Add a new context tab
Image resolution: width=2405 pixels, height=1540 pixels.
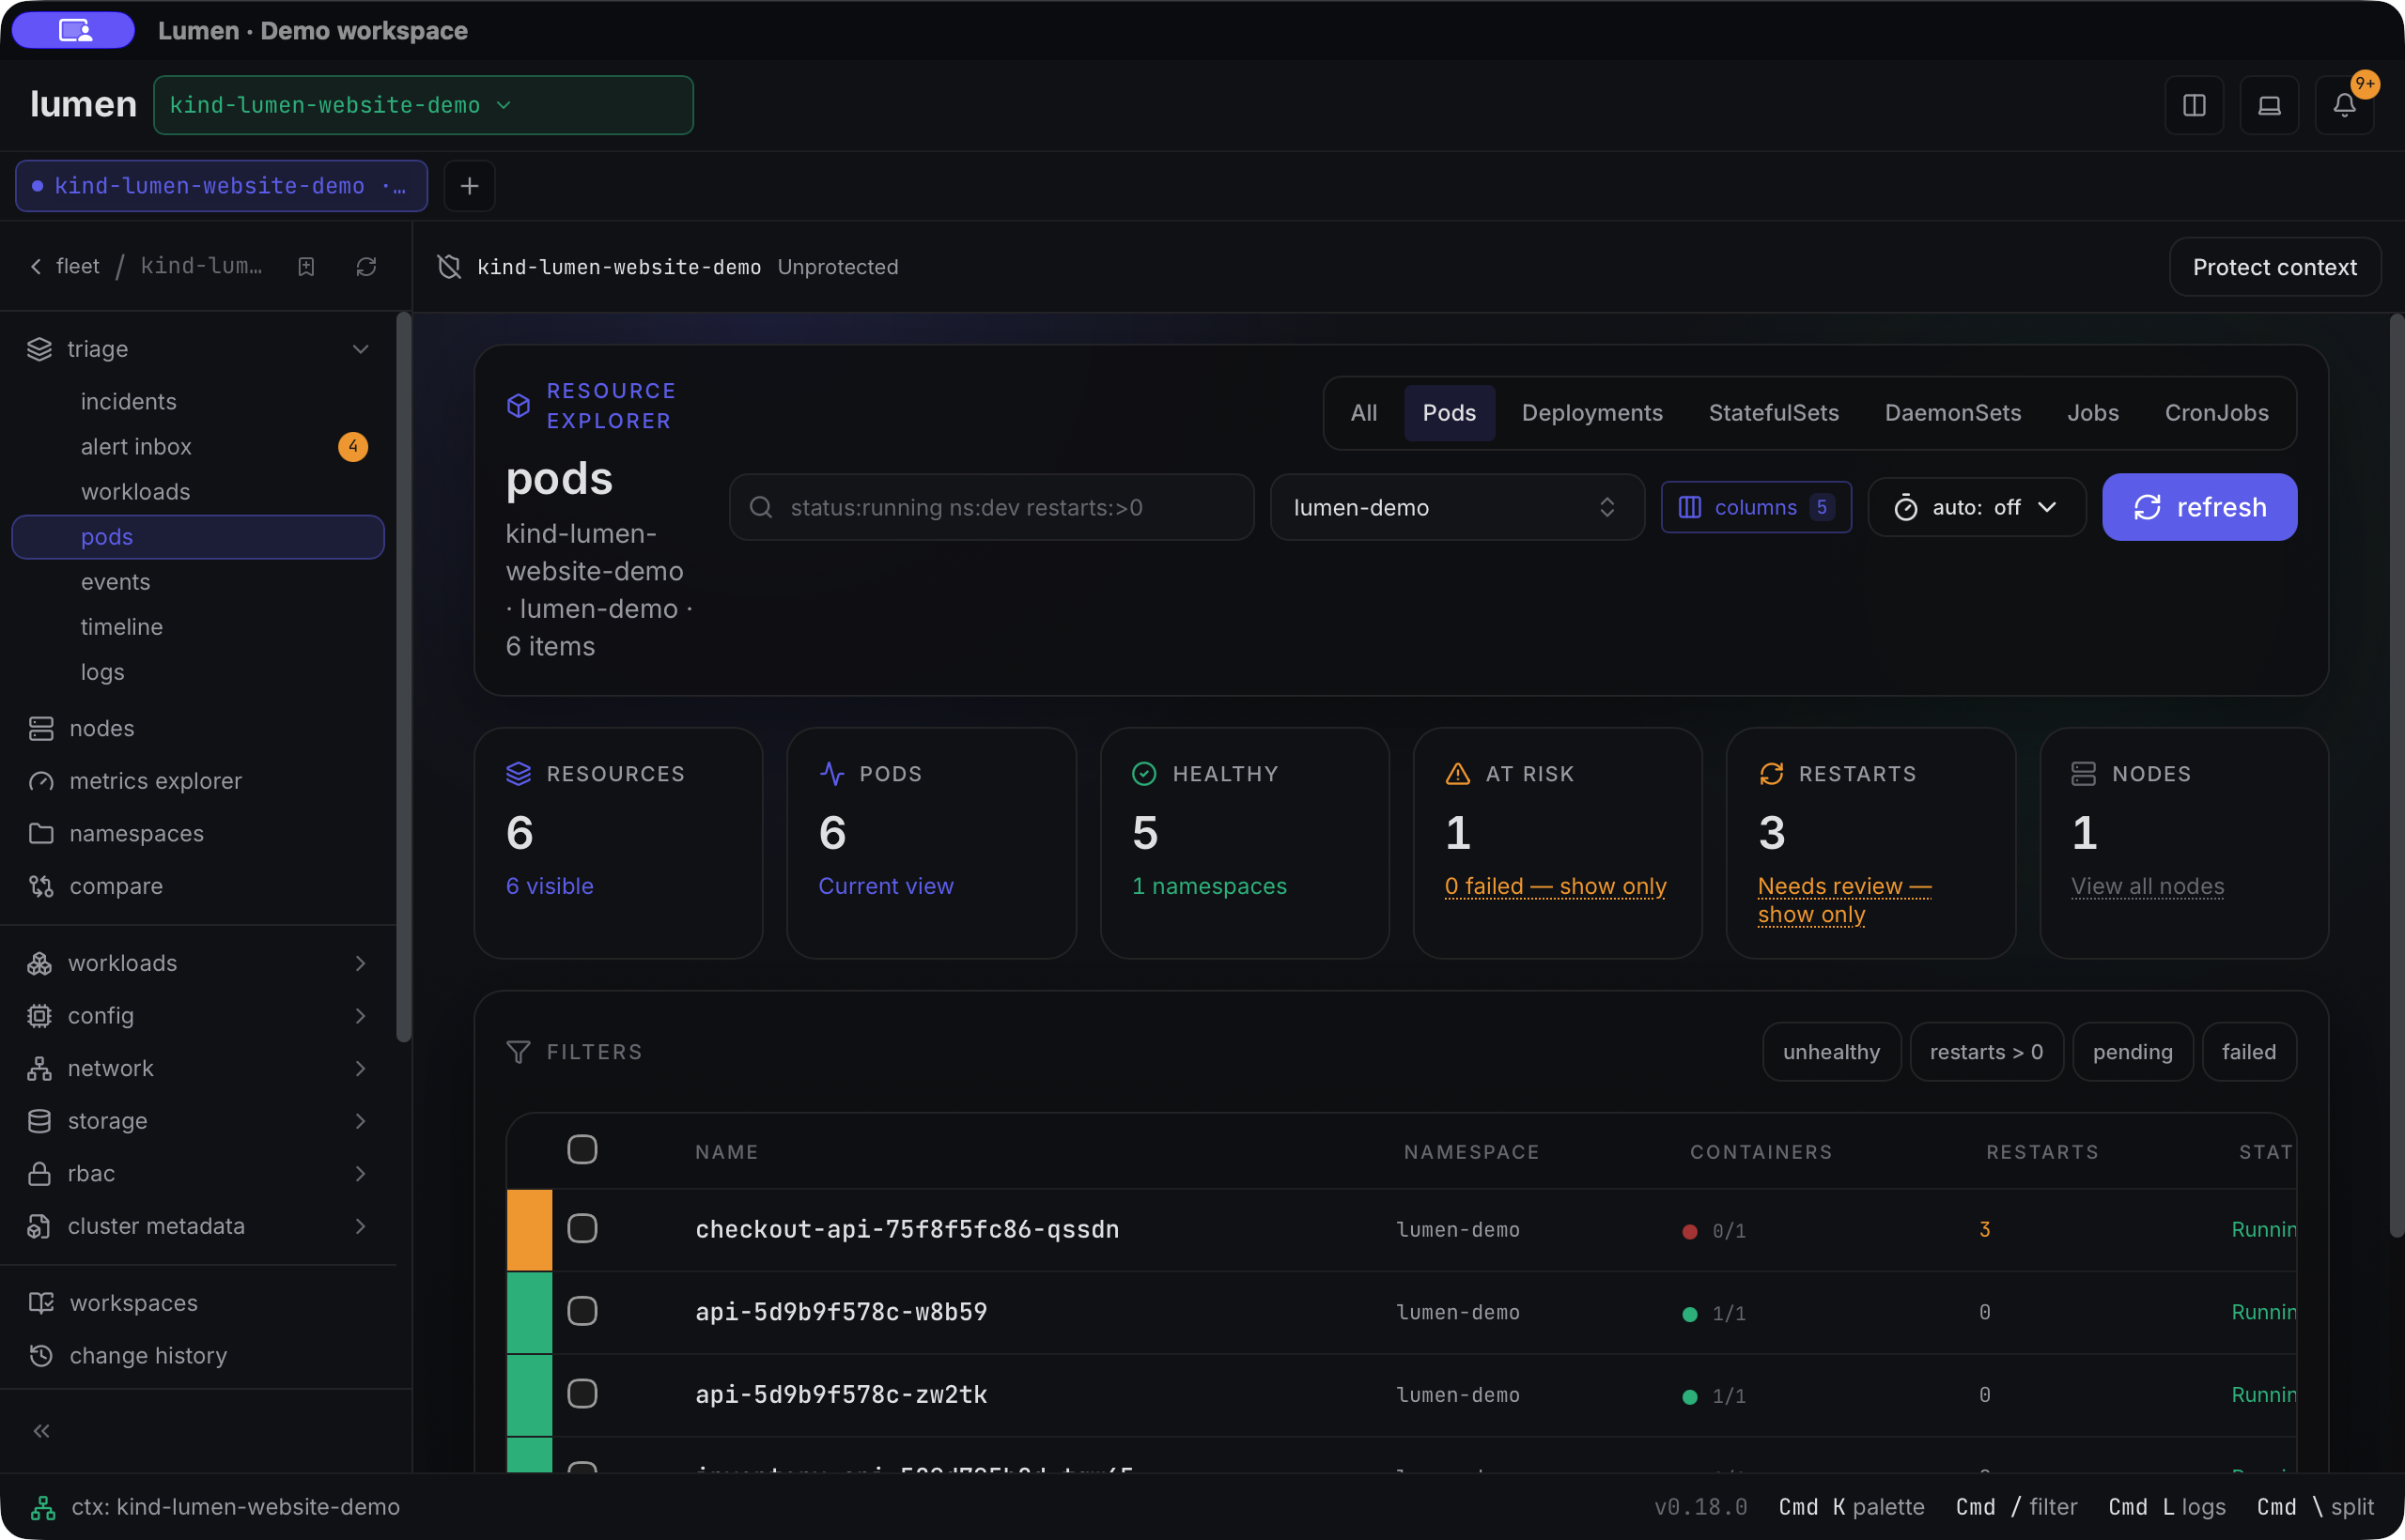click(469, 186)
